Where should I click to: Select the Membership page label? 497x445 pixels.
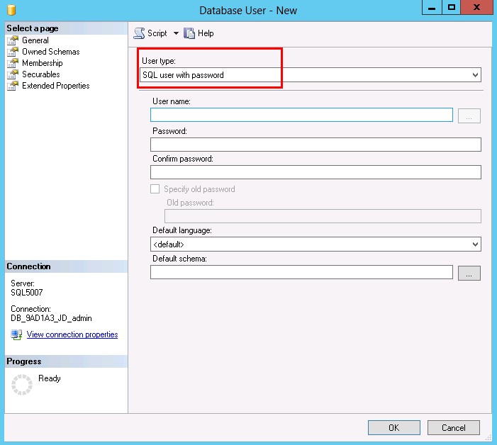pyautogui.click(x=43, y=63)
